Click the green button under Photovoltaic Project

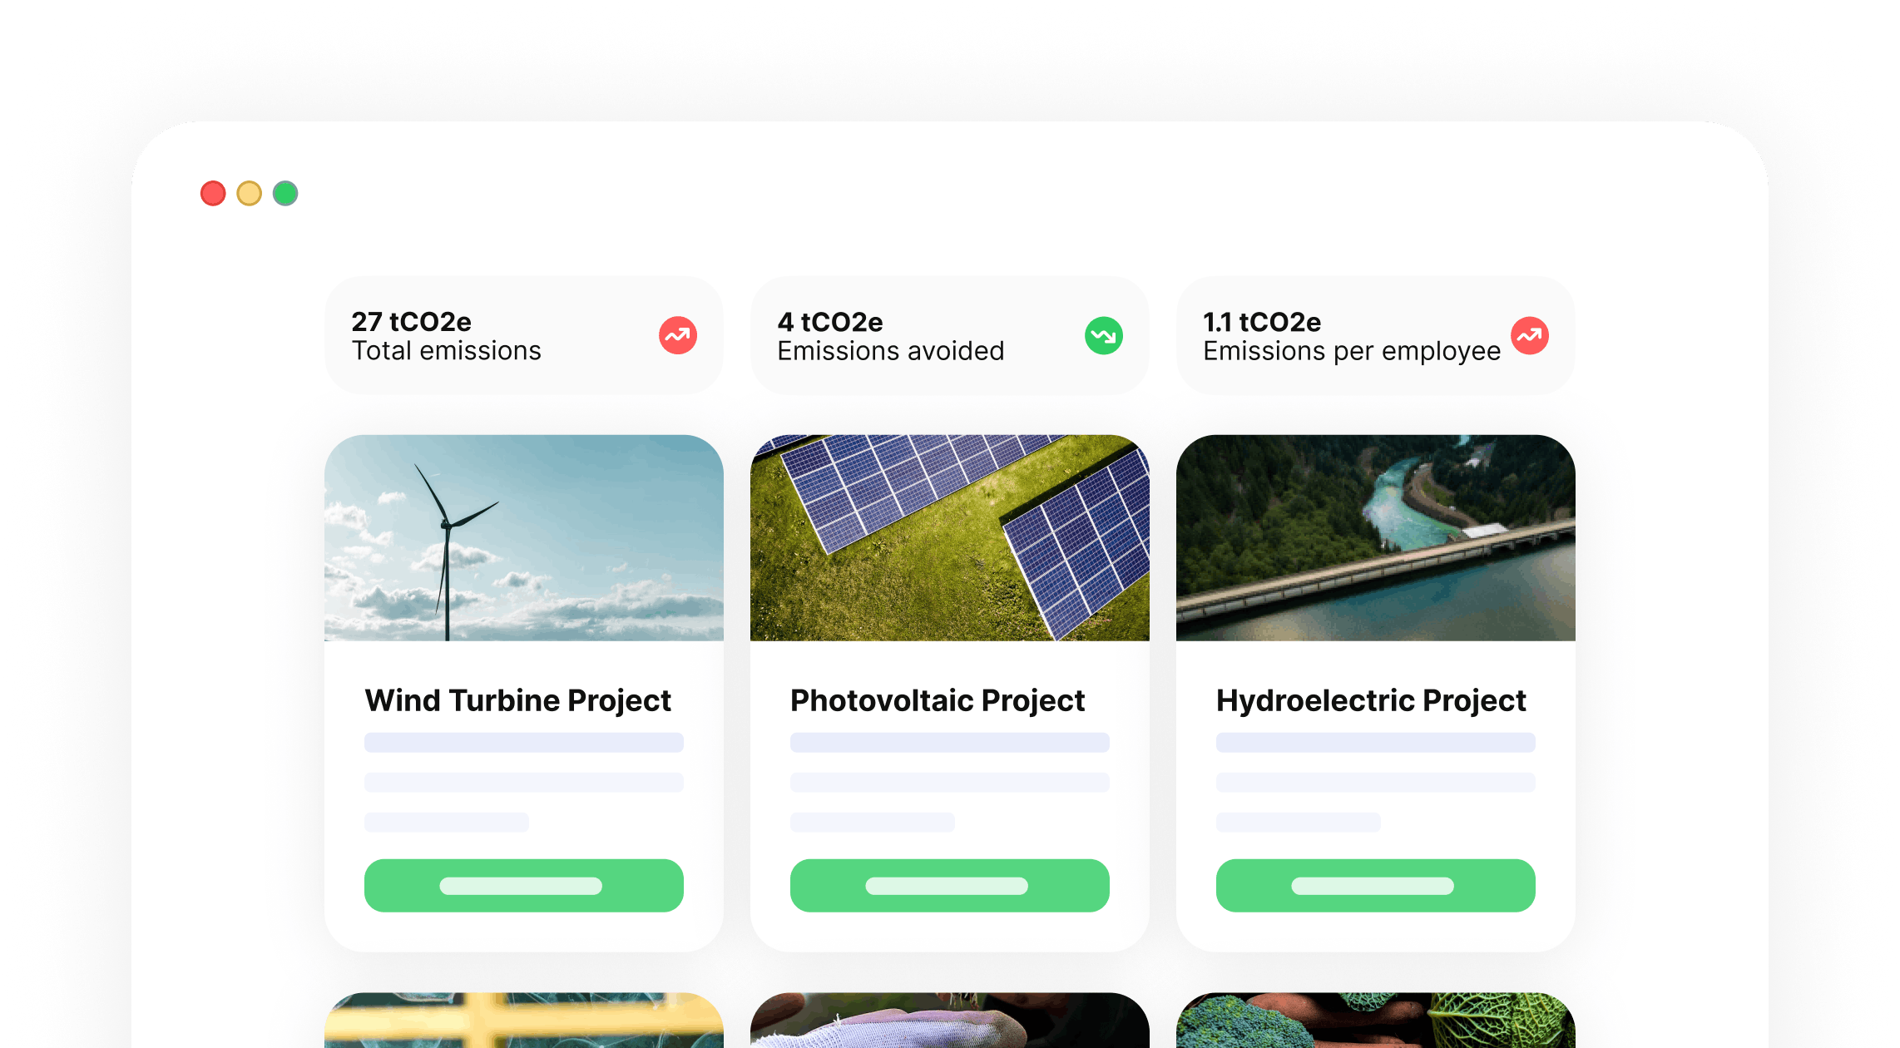[950, 885]
